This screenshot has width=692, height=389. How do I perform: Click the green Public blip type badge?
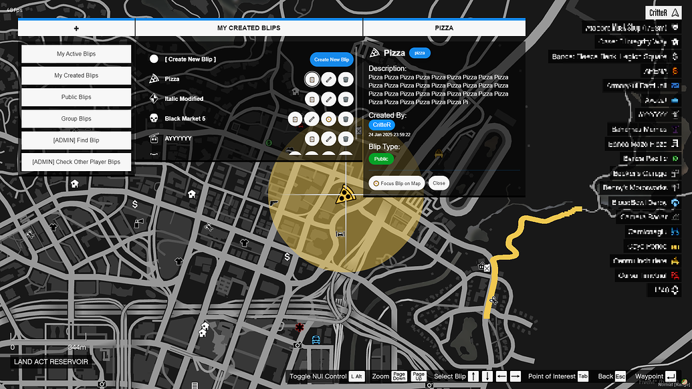[381, 159]
